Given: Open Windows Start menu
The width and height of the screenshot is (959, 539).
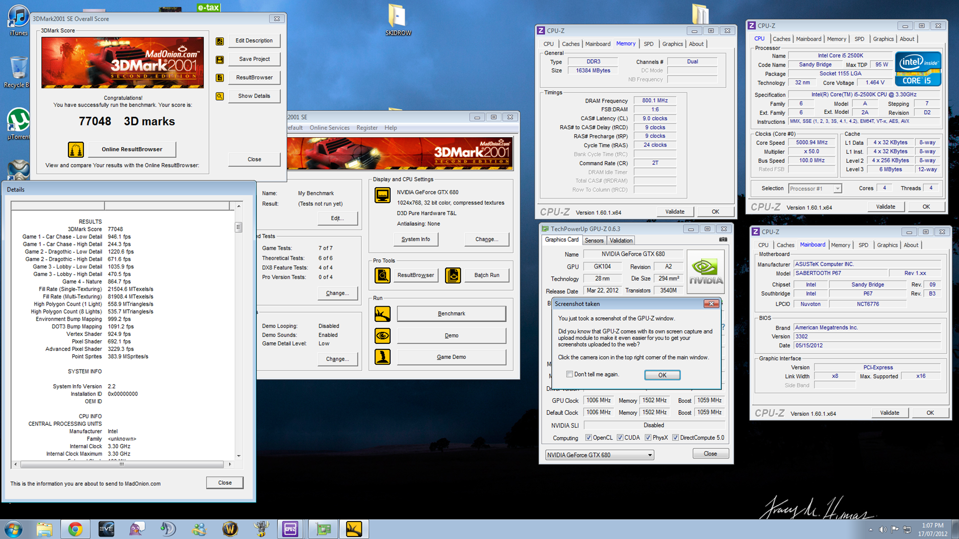Looking at the screenshot, I should 13,529.
